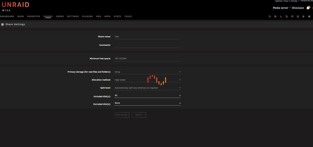Open the Favorites menu tab
This screenshot has width=313, height=147.
click(x=33, y=17)
